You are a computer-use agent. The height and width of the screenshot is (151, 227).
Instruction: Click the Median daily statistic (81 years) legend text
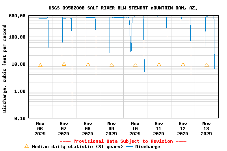tap(78, 147)
